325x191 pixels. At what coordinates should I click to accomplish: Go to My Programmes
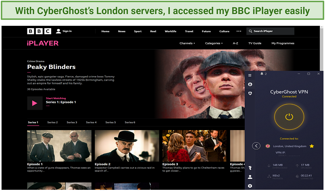(x=283, y=43)
